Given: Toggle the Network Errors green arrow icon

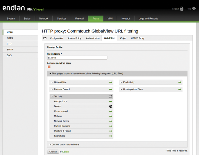Looking at the screenshot, I should [110, 121].
